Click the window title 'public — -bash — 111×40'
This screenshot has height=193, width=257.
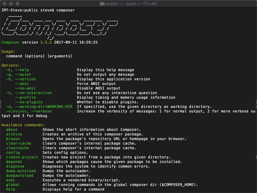[x=131, y=4]
